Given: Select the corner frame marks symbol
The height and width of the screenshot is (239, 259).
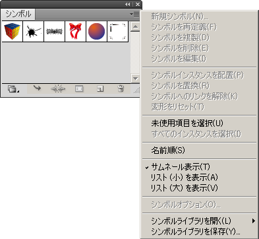Looking at the screenshot, I should (x=118, y=32).
